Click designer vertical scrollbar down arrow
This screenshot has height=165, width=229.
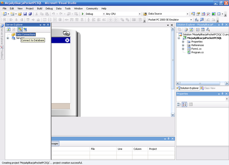[173, 115]
